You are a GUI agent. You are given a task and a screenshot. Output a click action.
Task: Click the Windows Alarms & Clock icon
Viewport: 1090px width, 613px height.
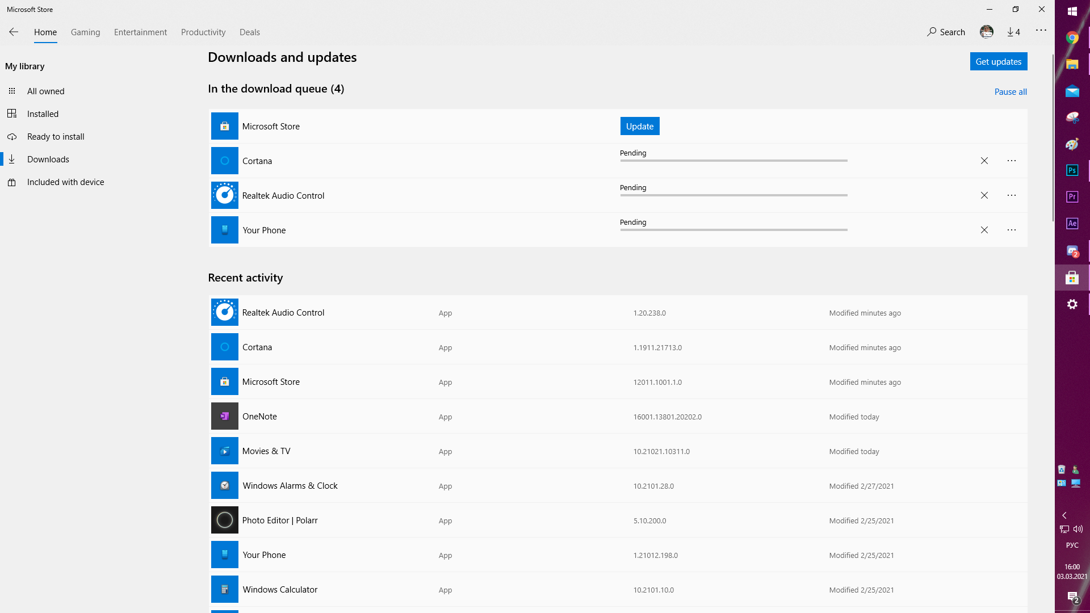[225, 485]
